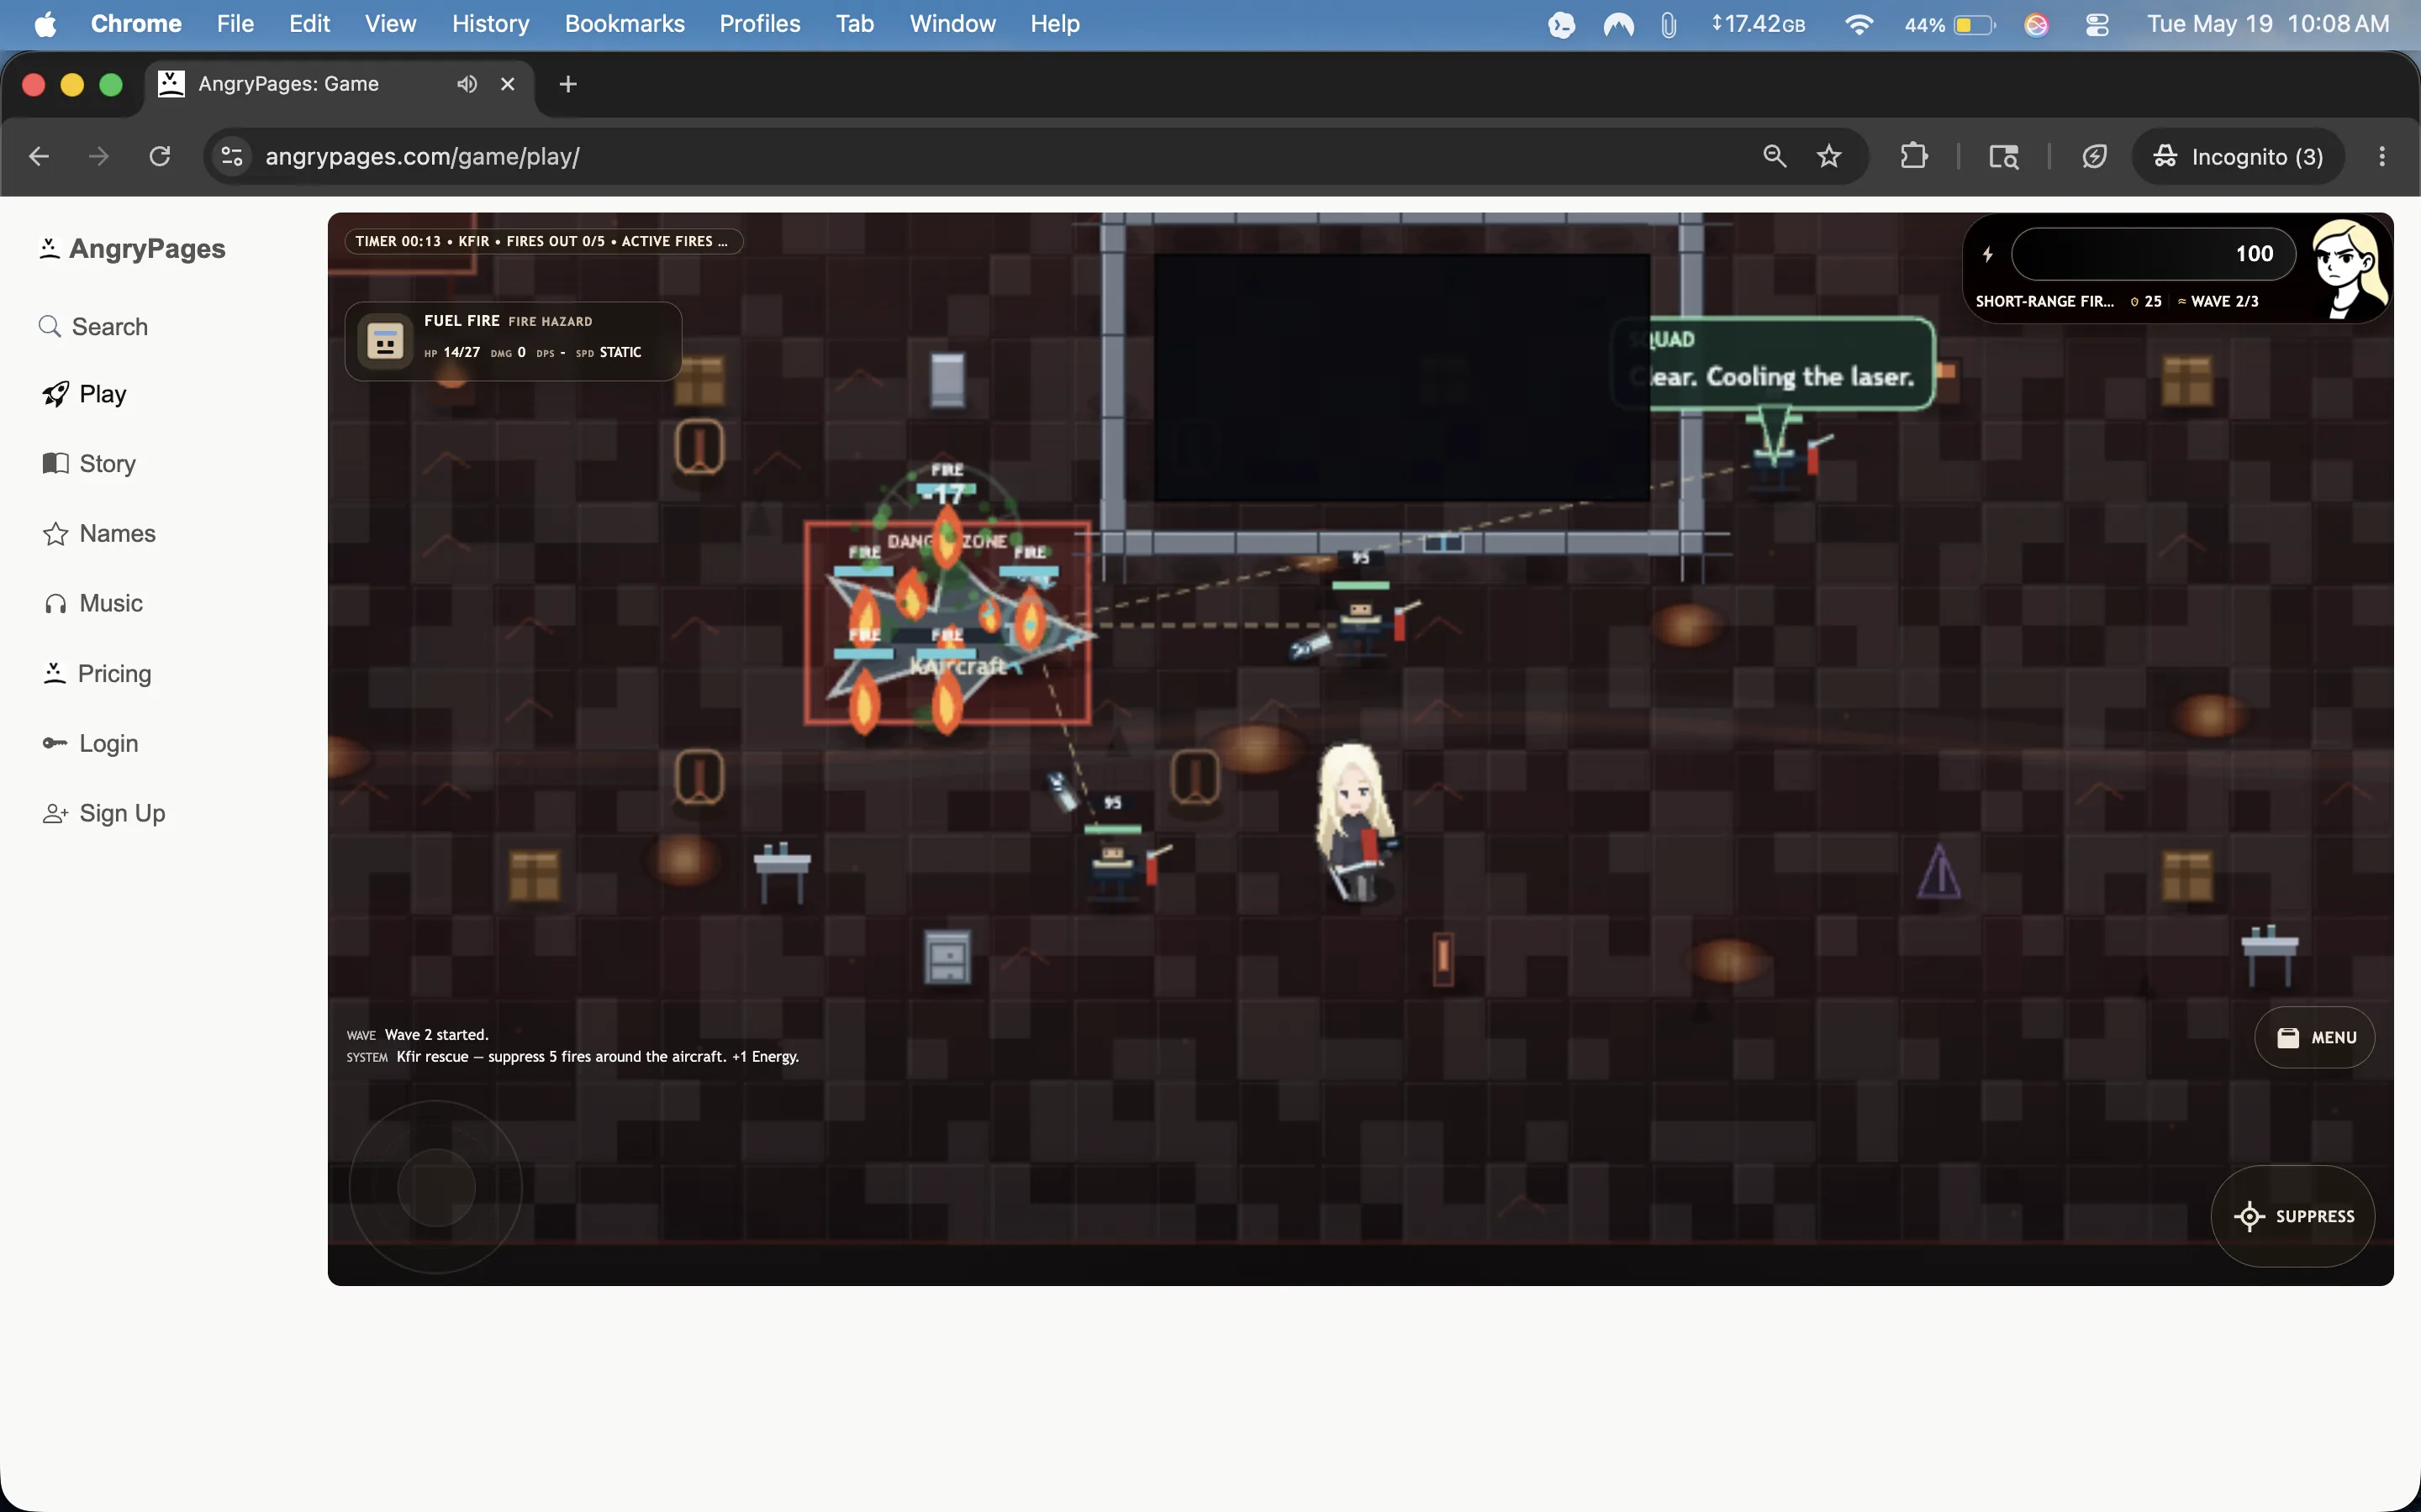The height and width of the screenshot is (1512, 2421).
Task: Open the Search page in sidebar
Action: point(93,326)
